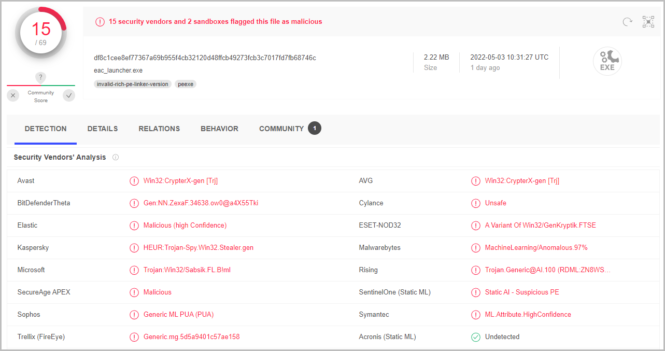Go to the COMMUNITY tab
The width and height of the screenshot is (665, 351).
pyautogui.click(x=281, y=129)
